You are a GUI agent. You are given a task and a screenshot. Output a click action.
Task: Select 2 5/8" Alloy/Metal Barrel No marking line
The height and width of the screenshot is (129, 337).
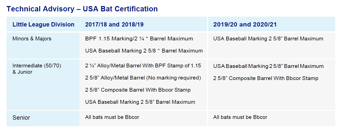[x=143, y=78]
